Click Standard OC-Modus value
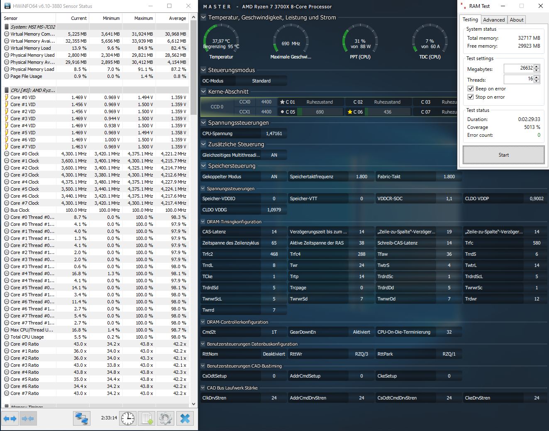The image size is (549, 431). (261, 81)
